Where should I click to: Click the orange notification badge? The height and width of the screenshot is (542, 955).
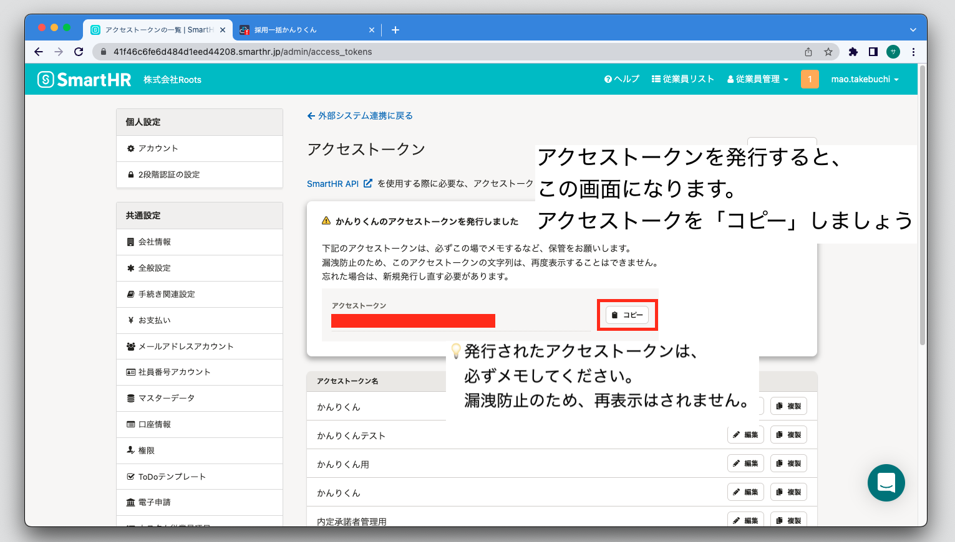pyautogui.click(x=810, y=79)
